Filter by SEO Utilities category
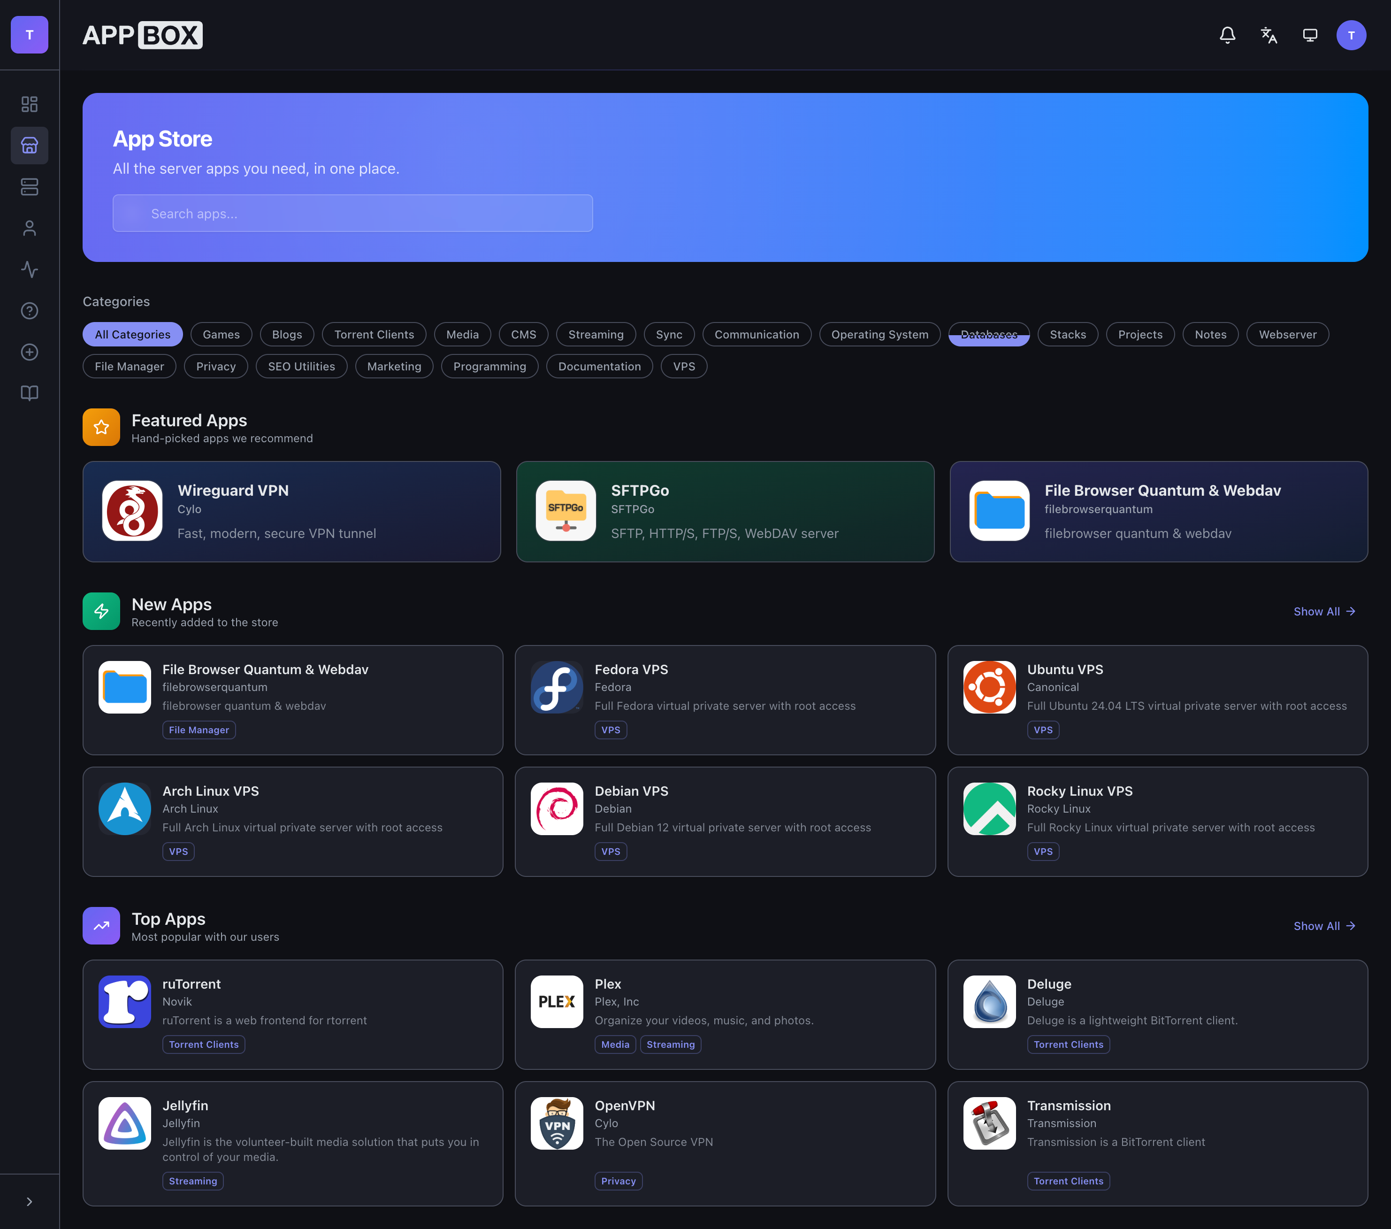Screen dimensions: 1391x1229 click(301, 366)
